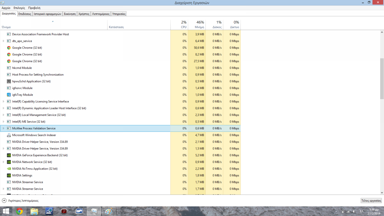Sort by the Δίσκος column header
Screen dimensions: 384x216
214,25
